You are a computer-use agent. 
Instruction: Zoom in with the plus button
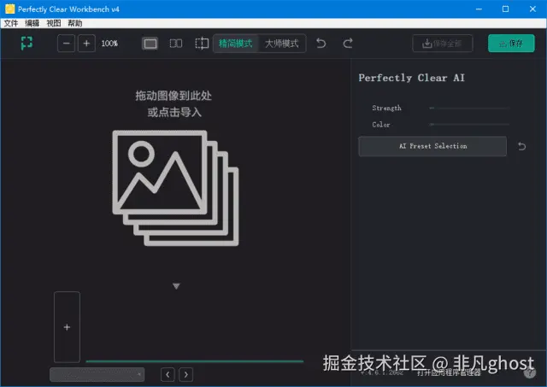coord(86,44)
